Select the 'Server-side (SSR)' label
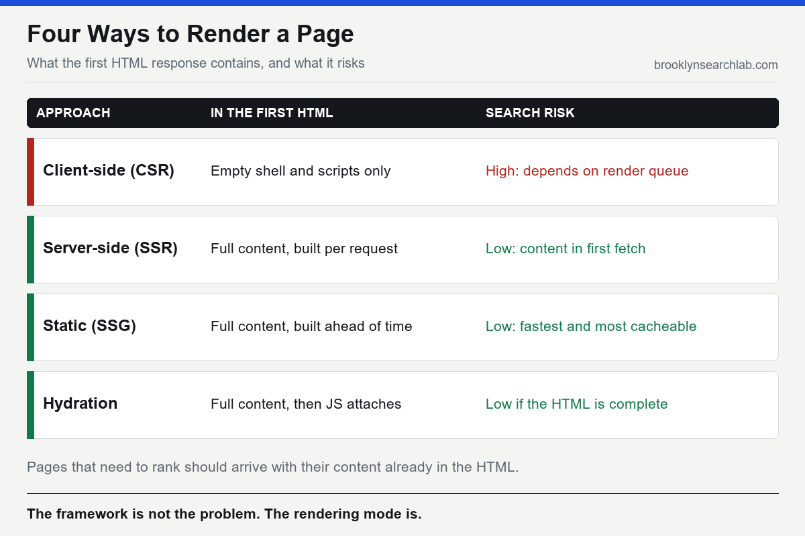 110,249
